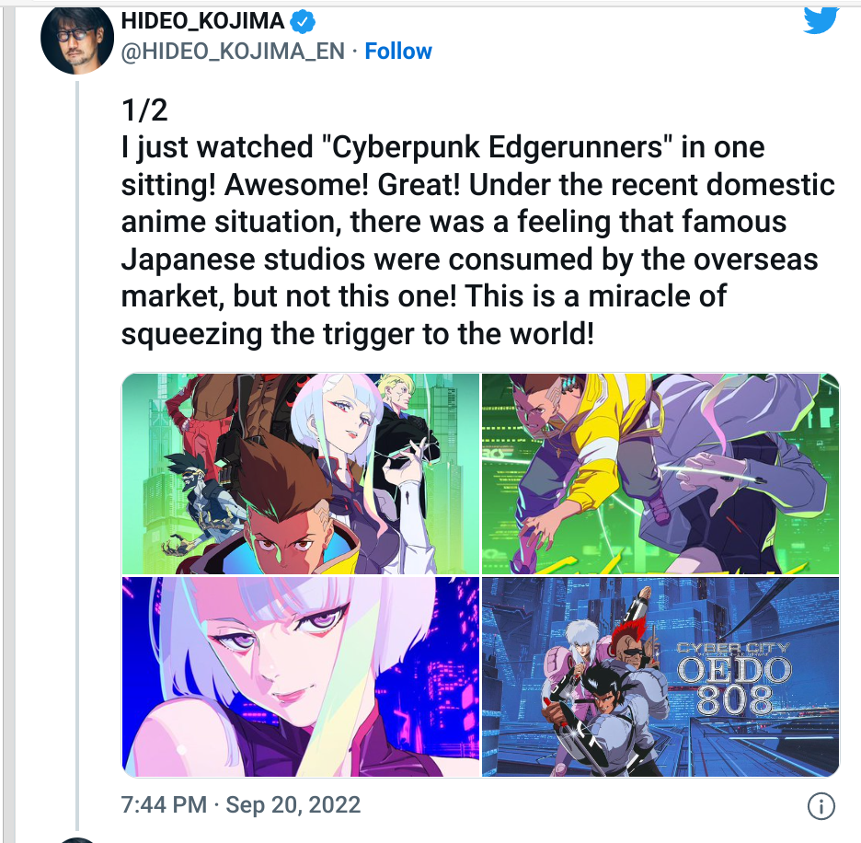Click the tweet text about Cyberpunk Edgerunners

pos(477,240)
